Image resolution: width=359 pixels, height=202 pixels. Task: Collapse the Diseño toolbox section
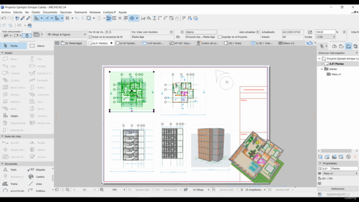(2, 53)
